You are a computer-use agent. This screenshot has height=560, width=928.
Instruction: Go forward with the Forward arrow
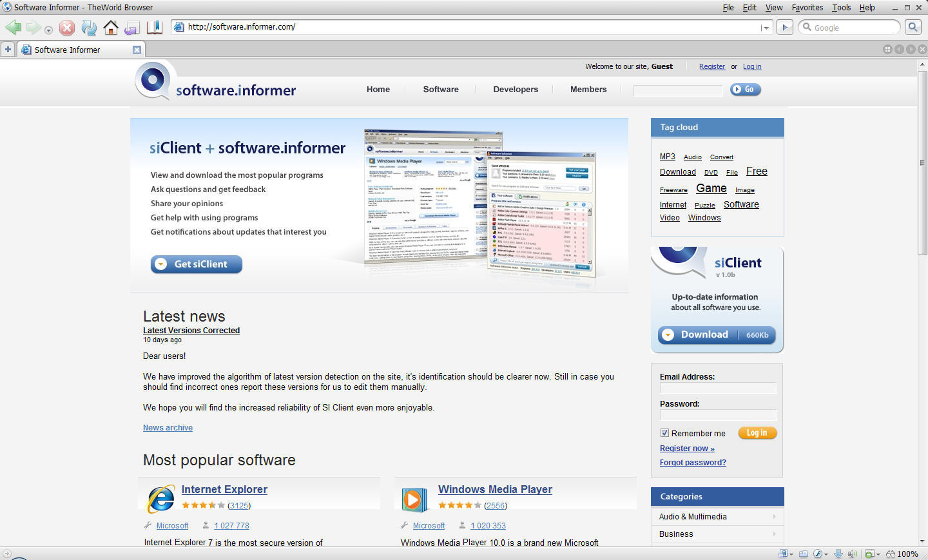click(x=34, y=27)
